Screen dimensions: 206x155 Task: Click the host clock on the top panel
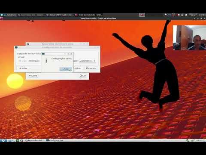[193, 15]
